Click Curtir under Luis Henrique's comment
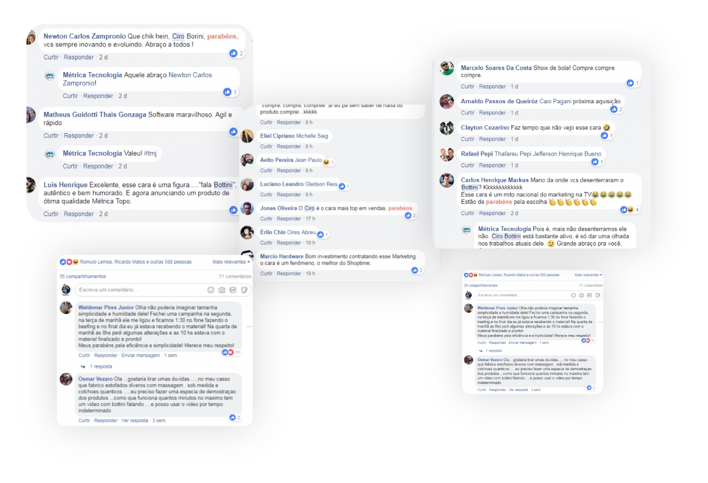 [x=51, y=214]
